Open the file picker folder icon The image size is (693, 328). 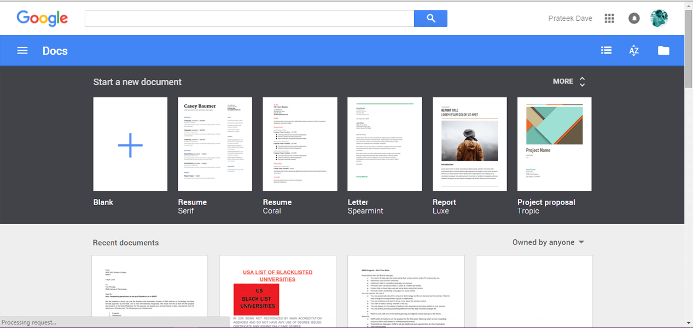(663, 51)
